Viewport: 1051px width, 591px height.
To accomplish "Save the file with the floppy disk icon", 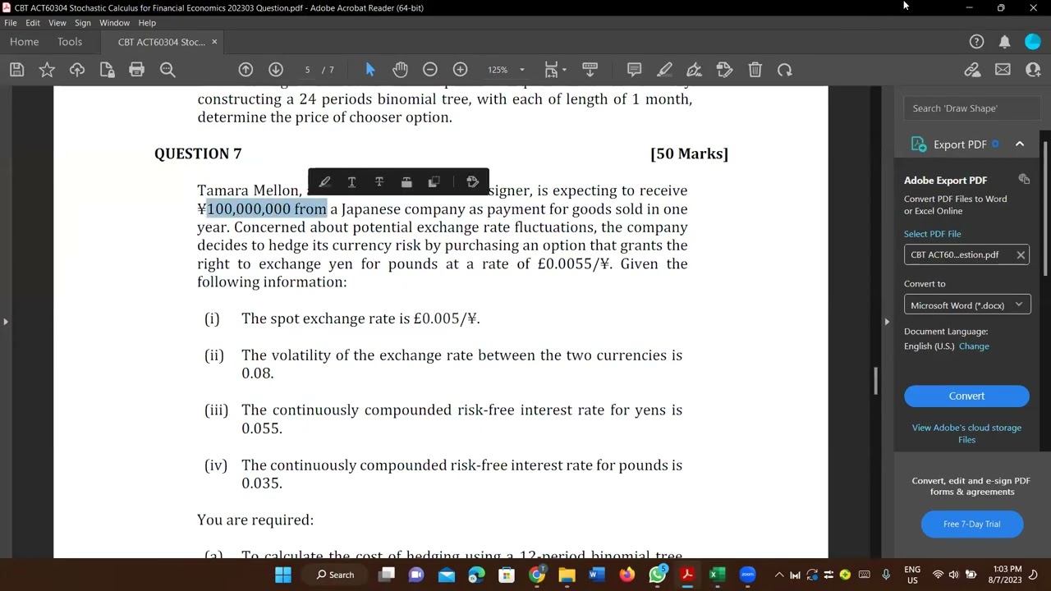I will coord(16,70).
